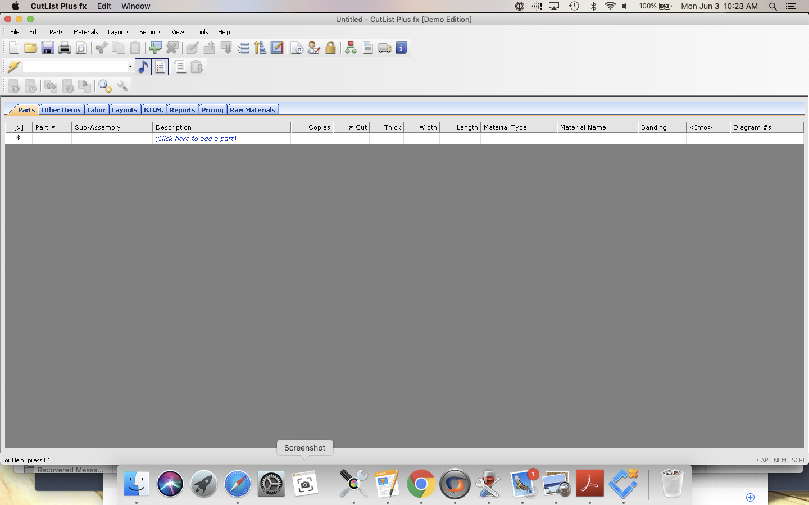Click the blue framed pencil edit icon
Screen dimensions: 809x505
tap(277, 48)
